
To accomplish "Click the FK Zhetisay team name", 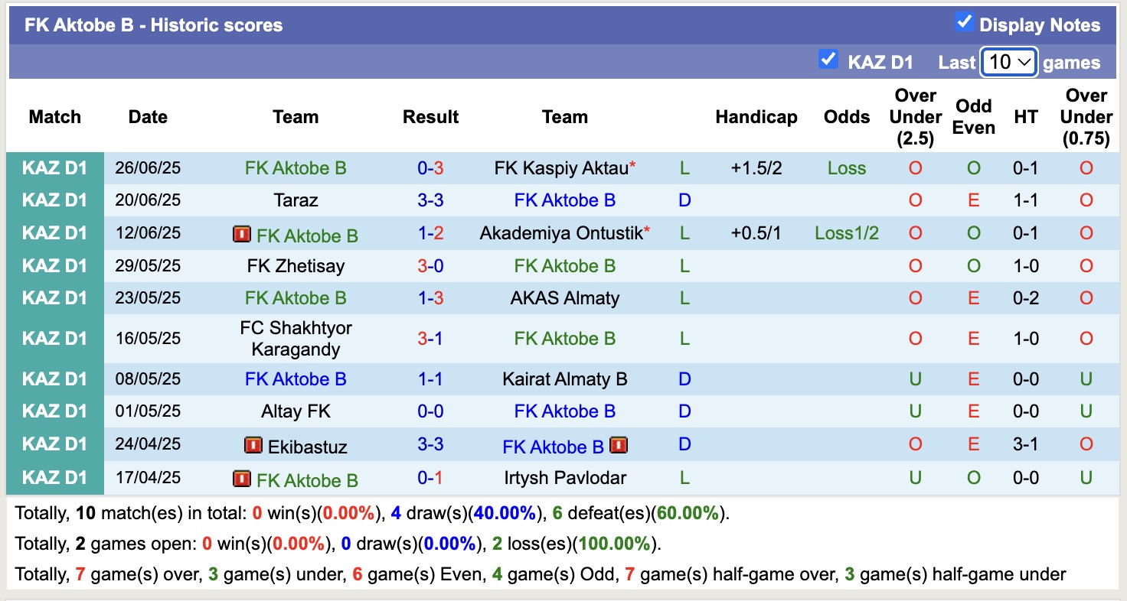I will click(296, 266).
